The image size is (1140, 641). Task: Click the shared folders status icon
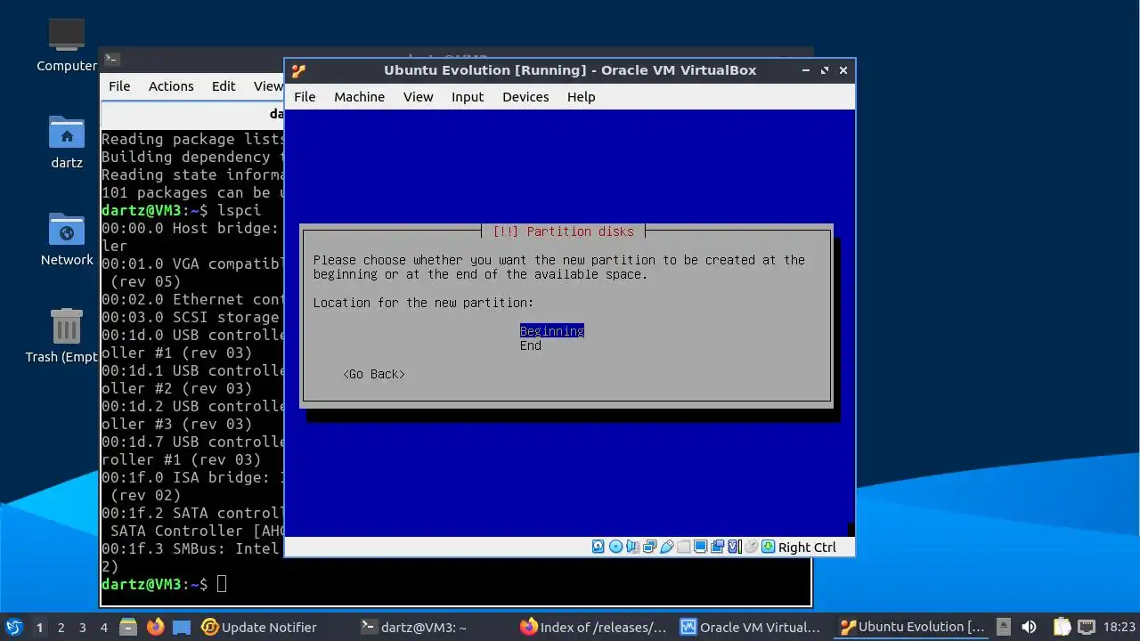(683, 547)
